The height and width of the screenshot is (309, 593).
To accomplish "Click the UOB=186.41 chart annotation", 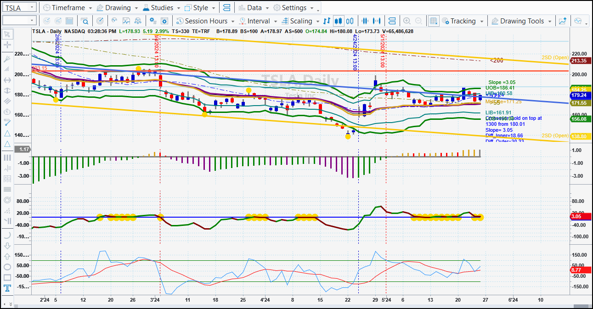I will (500, 88).
